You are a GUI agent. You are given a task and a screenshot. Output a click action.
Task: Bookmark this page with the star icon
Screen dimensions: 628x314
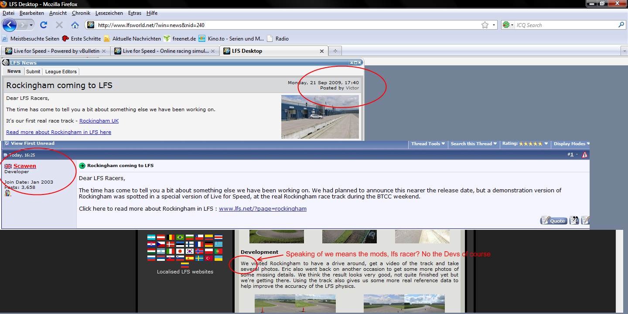point(485,25)
